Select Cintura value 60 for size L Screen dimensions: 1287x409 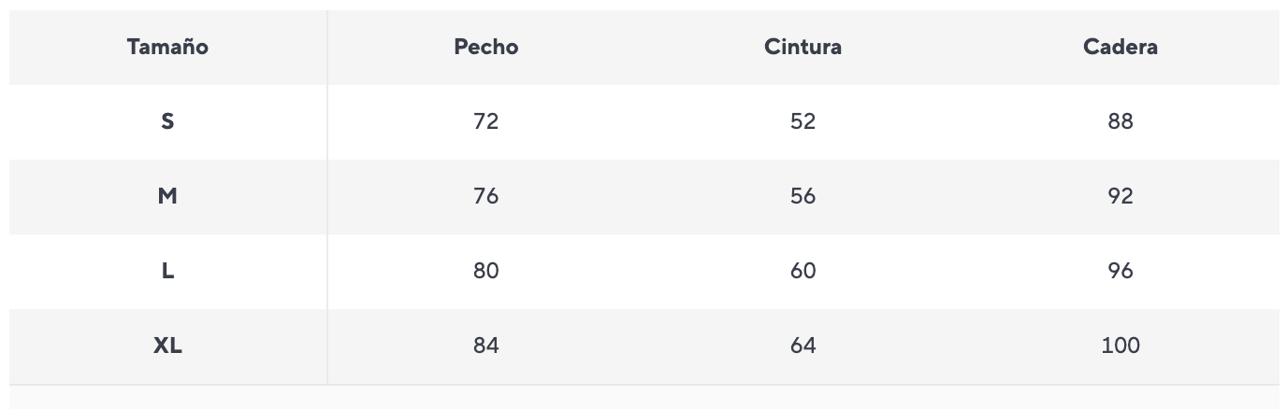[x=803, y=271]
